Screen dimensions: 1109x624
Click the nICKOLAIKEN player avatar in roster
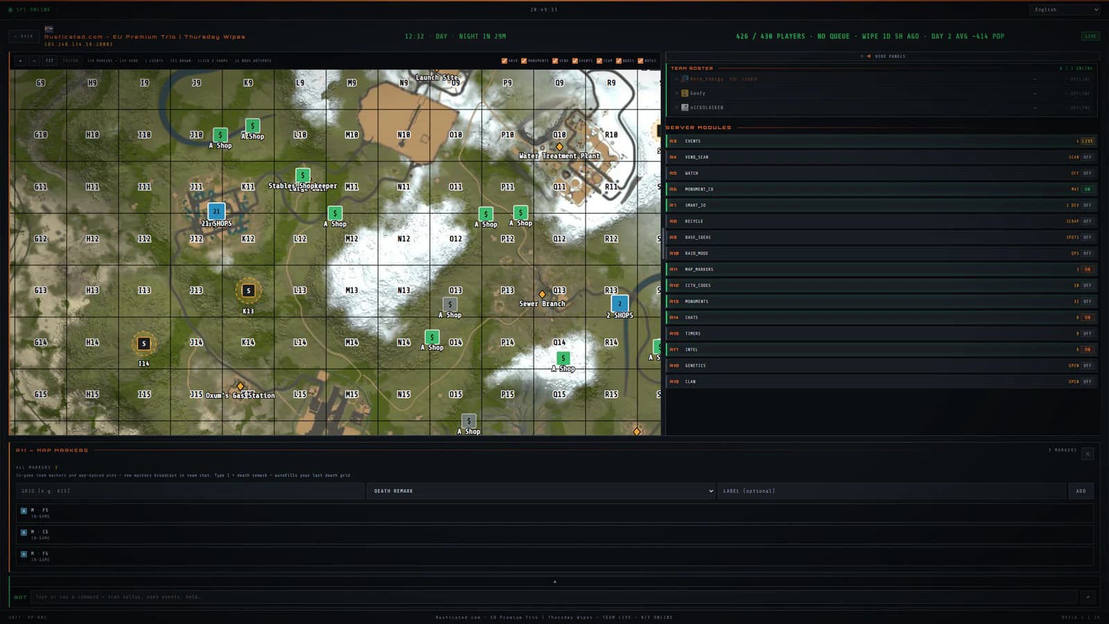point(685,107)
